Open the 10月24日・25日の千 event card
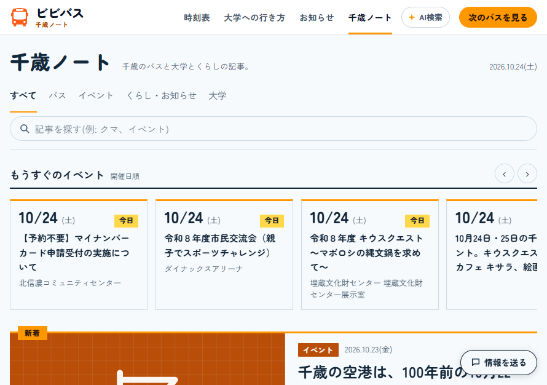Screen dimensions: 547x385 (492, 255)
